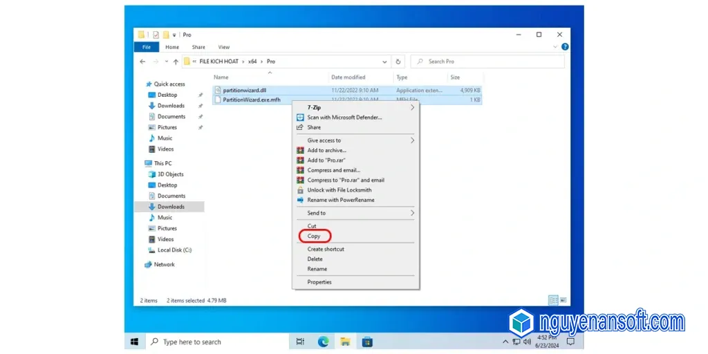Click the Search Pro field
Image resolution: width=708 pixels, height=354 pixels.
487,62
